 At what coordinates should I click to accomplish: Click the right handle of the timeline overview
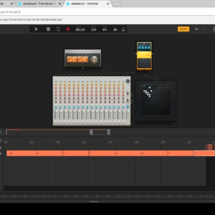click(x=109, y=132)
